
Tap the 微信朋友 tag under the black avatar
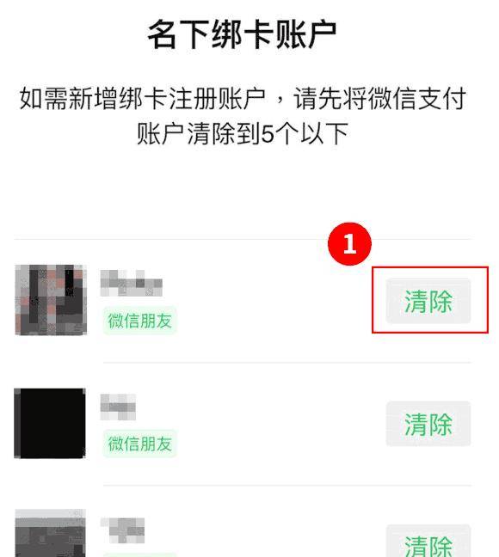(x=139, y=444)
